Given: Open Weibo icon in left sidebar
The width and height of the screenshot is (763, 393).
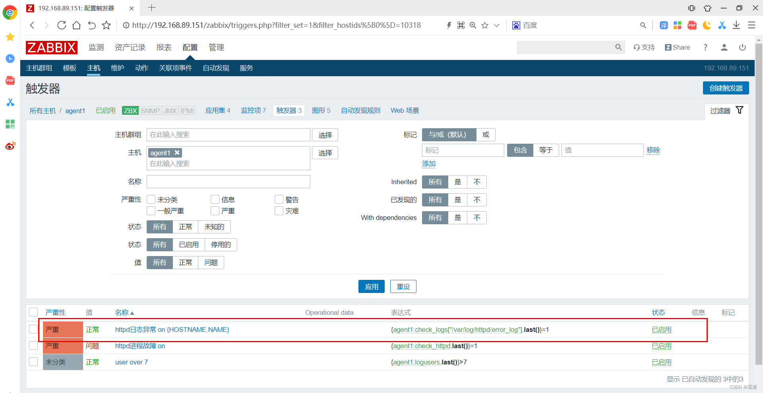Looking at the screenshot, I should 10,146.
